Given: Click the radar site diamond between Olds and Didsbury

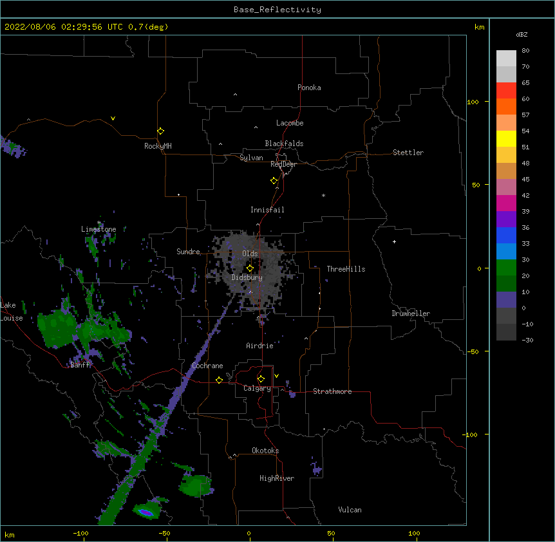Looking at the screenshot, I should 250,268.
